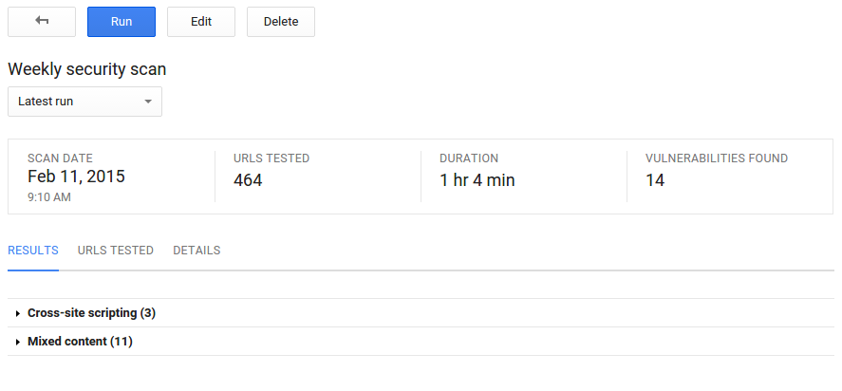Click the back arrow icon button
The width and height of the screenshot is (842, 391).
click(x=42, y=22)
